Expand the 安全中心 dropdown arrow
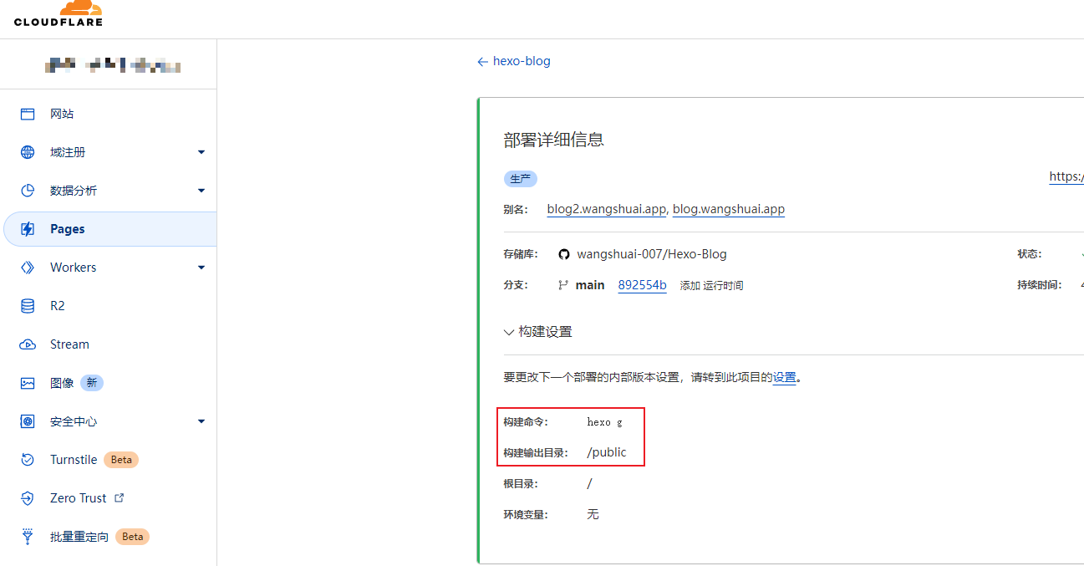The height and width of the screenshot is (566, 1084). point(201,421)
